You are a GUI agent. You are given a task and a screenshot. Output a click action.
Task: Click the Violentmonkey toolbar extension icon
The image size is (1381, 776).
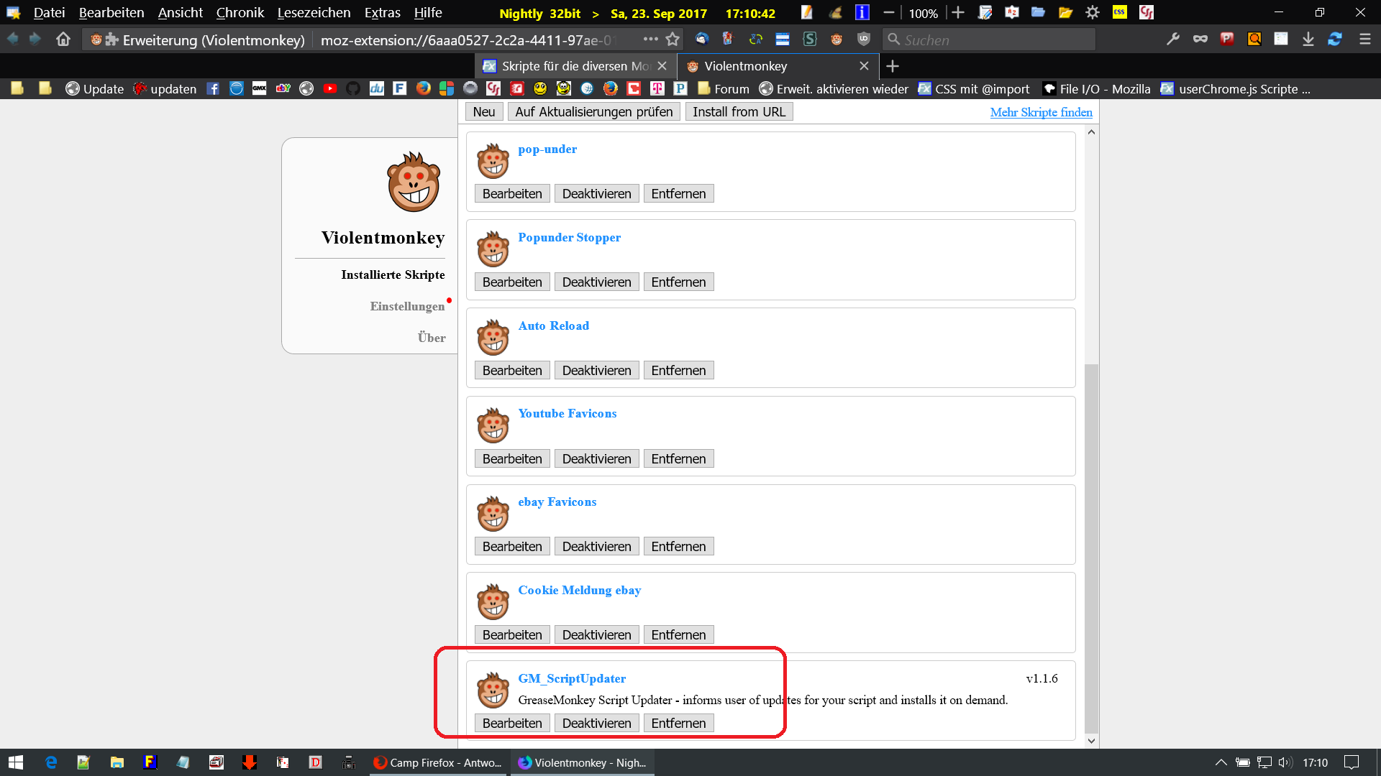[837, 40]
